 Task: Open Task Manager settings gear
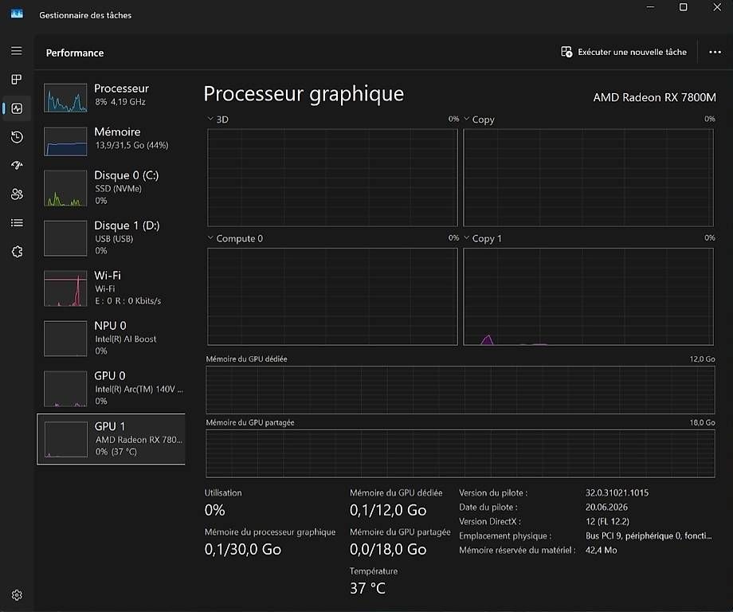click(17, 594)
